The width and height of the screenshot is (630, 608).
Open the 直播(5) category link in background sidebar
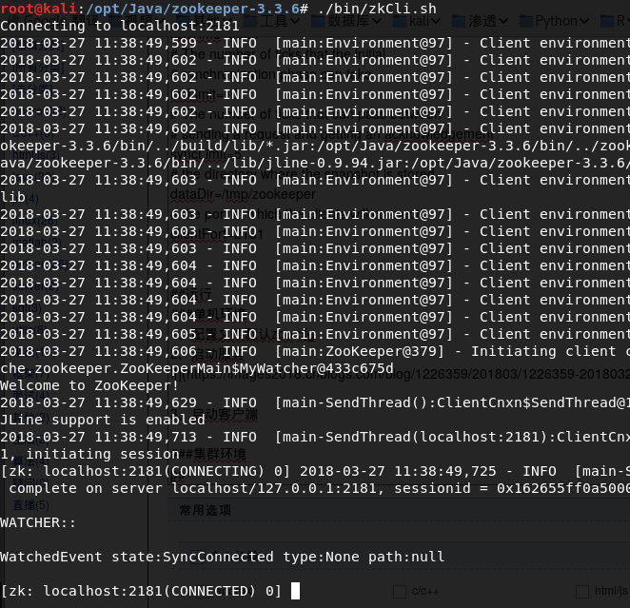point(31,505)
